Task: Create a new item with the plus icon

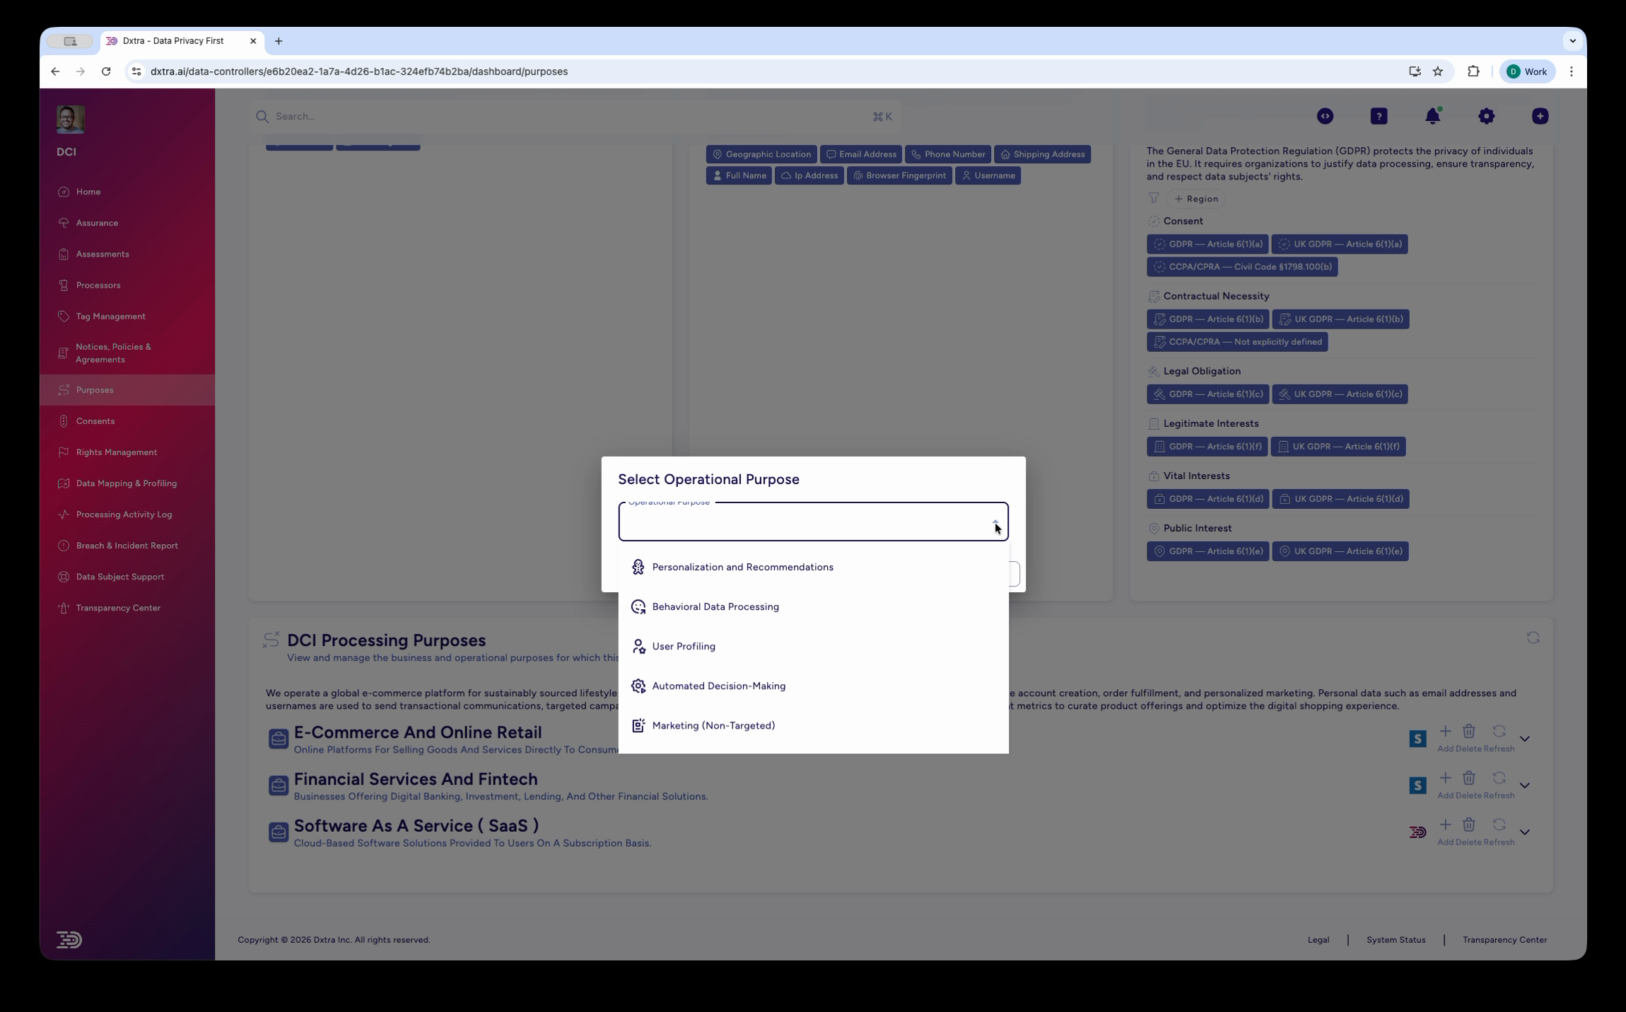Action: (x=1539, y=116)
